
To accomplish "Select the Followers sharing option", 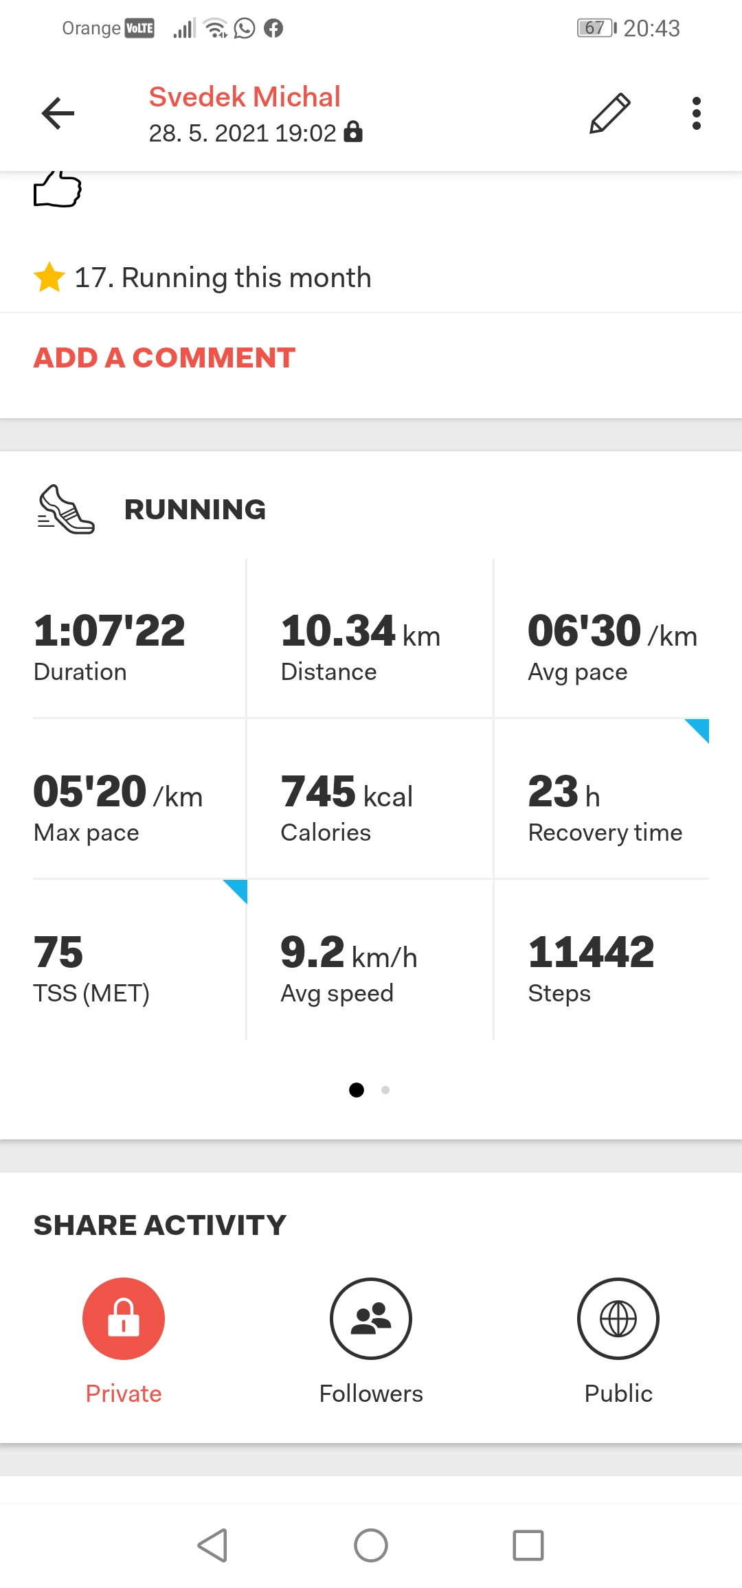I will (x=371, y=1319).
